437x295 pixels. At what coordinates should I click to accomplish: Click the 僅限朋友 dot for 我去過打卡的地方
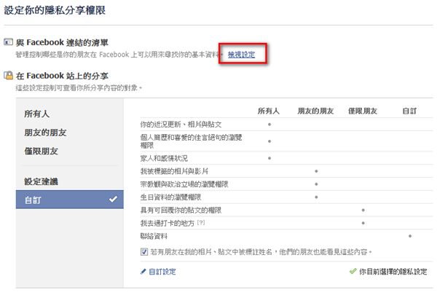pyautogui.click(x=363, y=223)
